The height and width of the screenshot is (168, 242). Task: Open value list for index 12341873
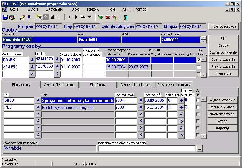click(57, 59)
